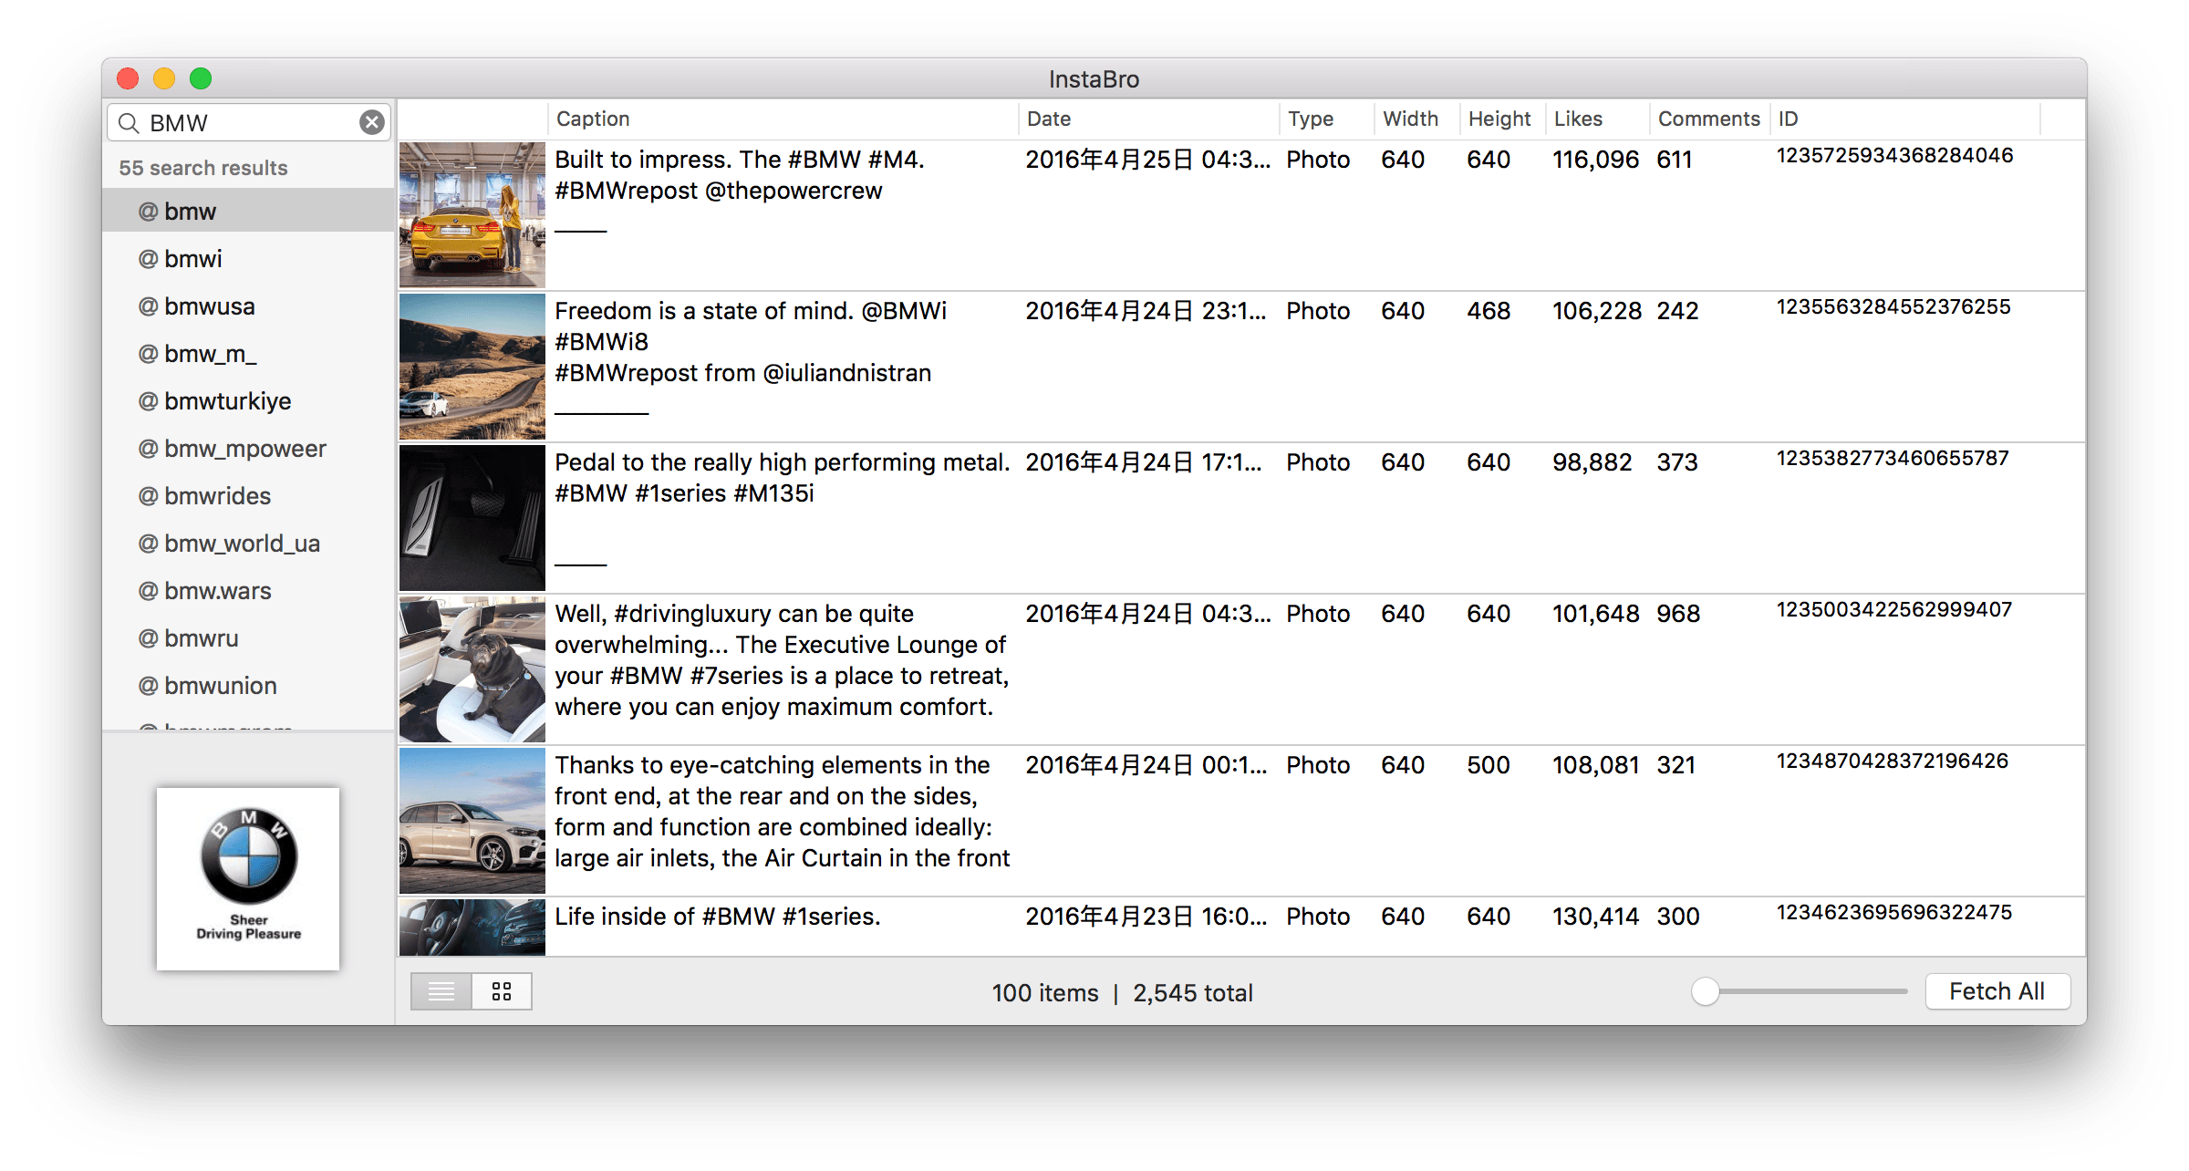Click the Fetch All button

pyautogui.click(x=1997, y=991)
